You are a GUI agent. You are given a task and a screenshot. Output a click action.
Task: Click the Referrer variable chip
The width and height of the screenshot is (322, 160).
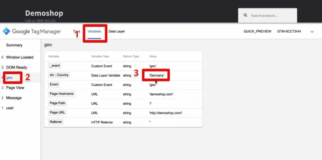pos(56,122)
